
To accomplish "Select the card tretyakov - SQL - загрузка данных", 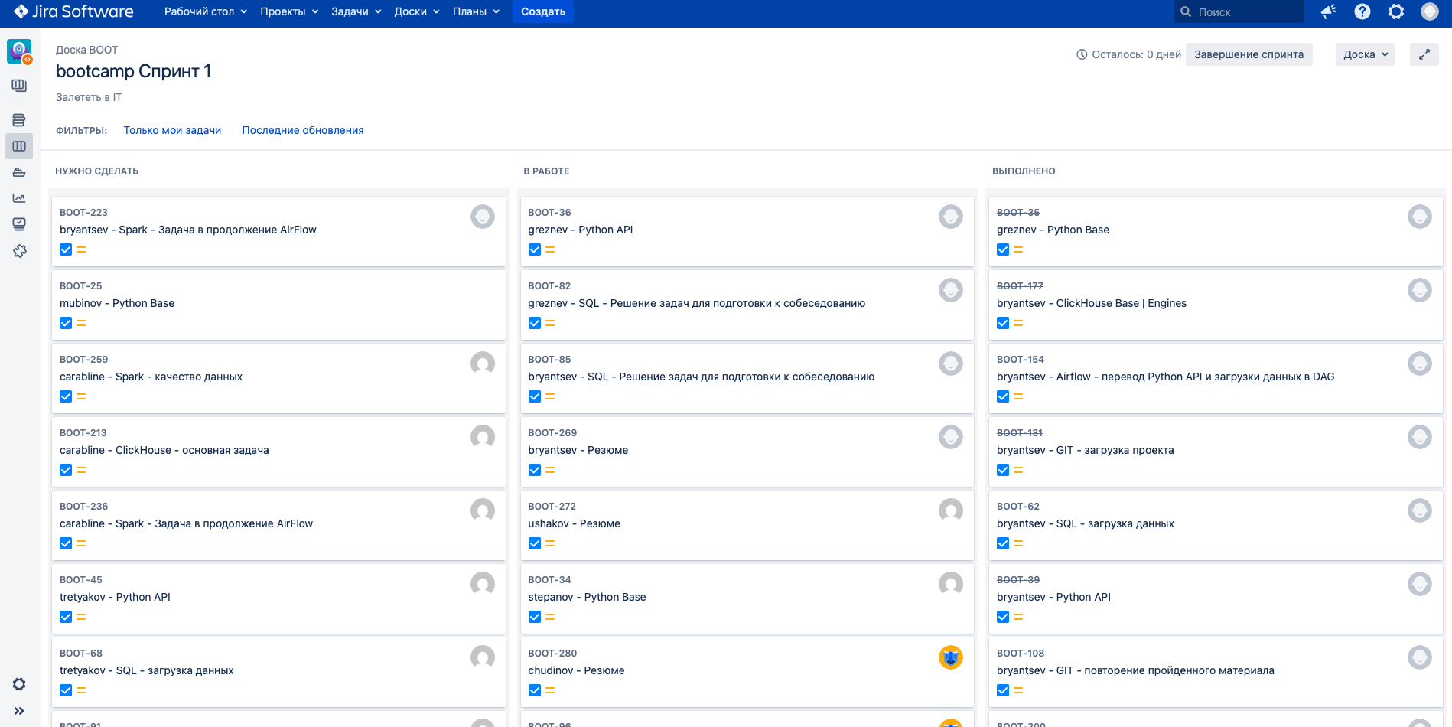I will [x=278, y=672].
